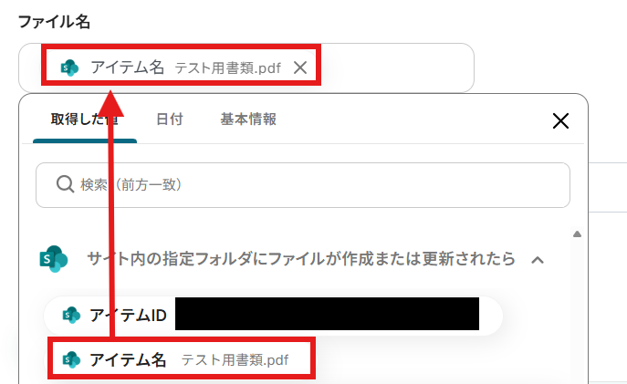Choose アイテム名 テスト用書類.pdf from list
Screen dimensions: 627x384
[x=182, y=360]
